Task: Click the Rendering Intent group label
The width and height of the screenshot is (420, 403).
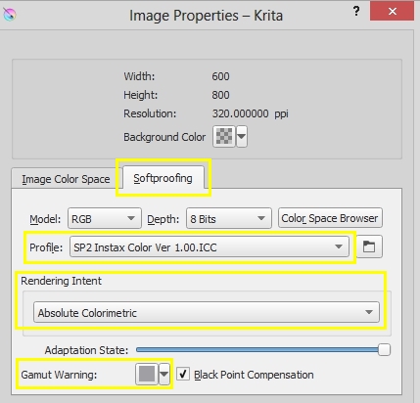Action: tap(61, 281)
